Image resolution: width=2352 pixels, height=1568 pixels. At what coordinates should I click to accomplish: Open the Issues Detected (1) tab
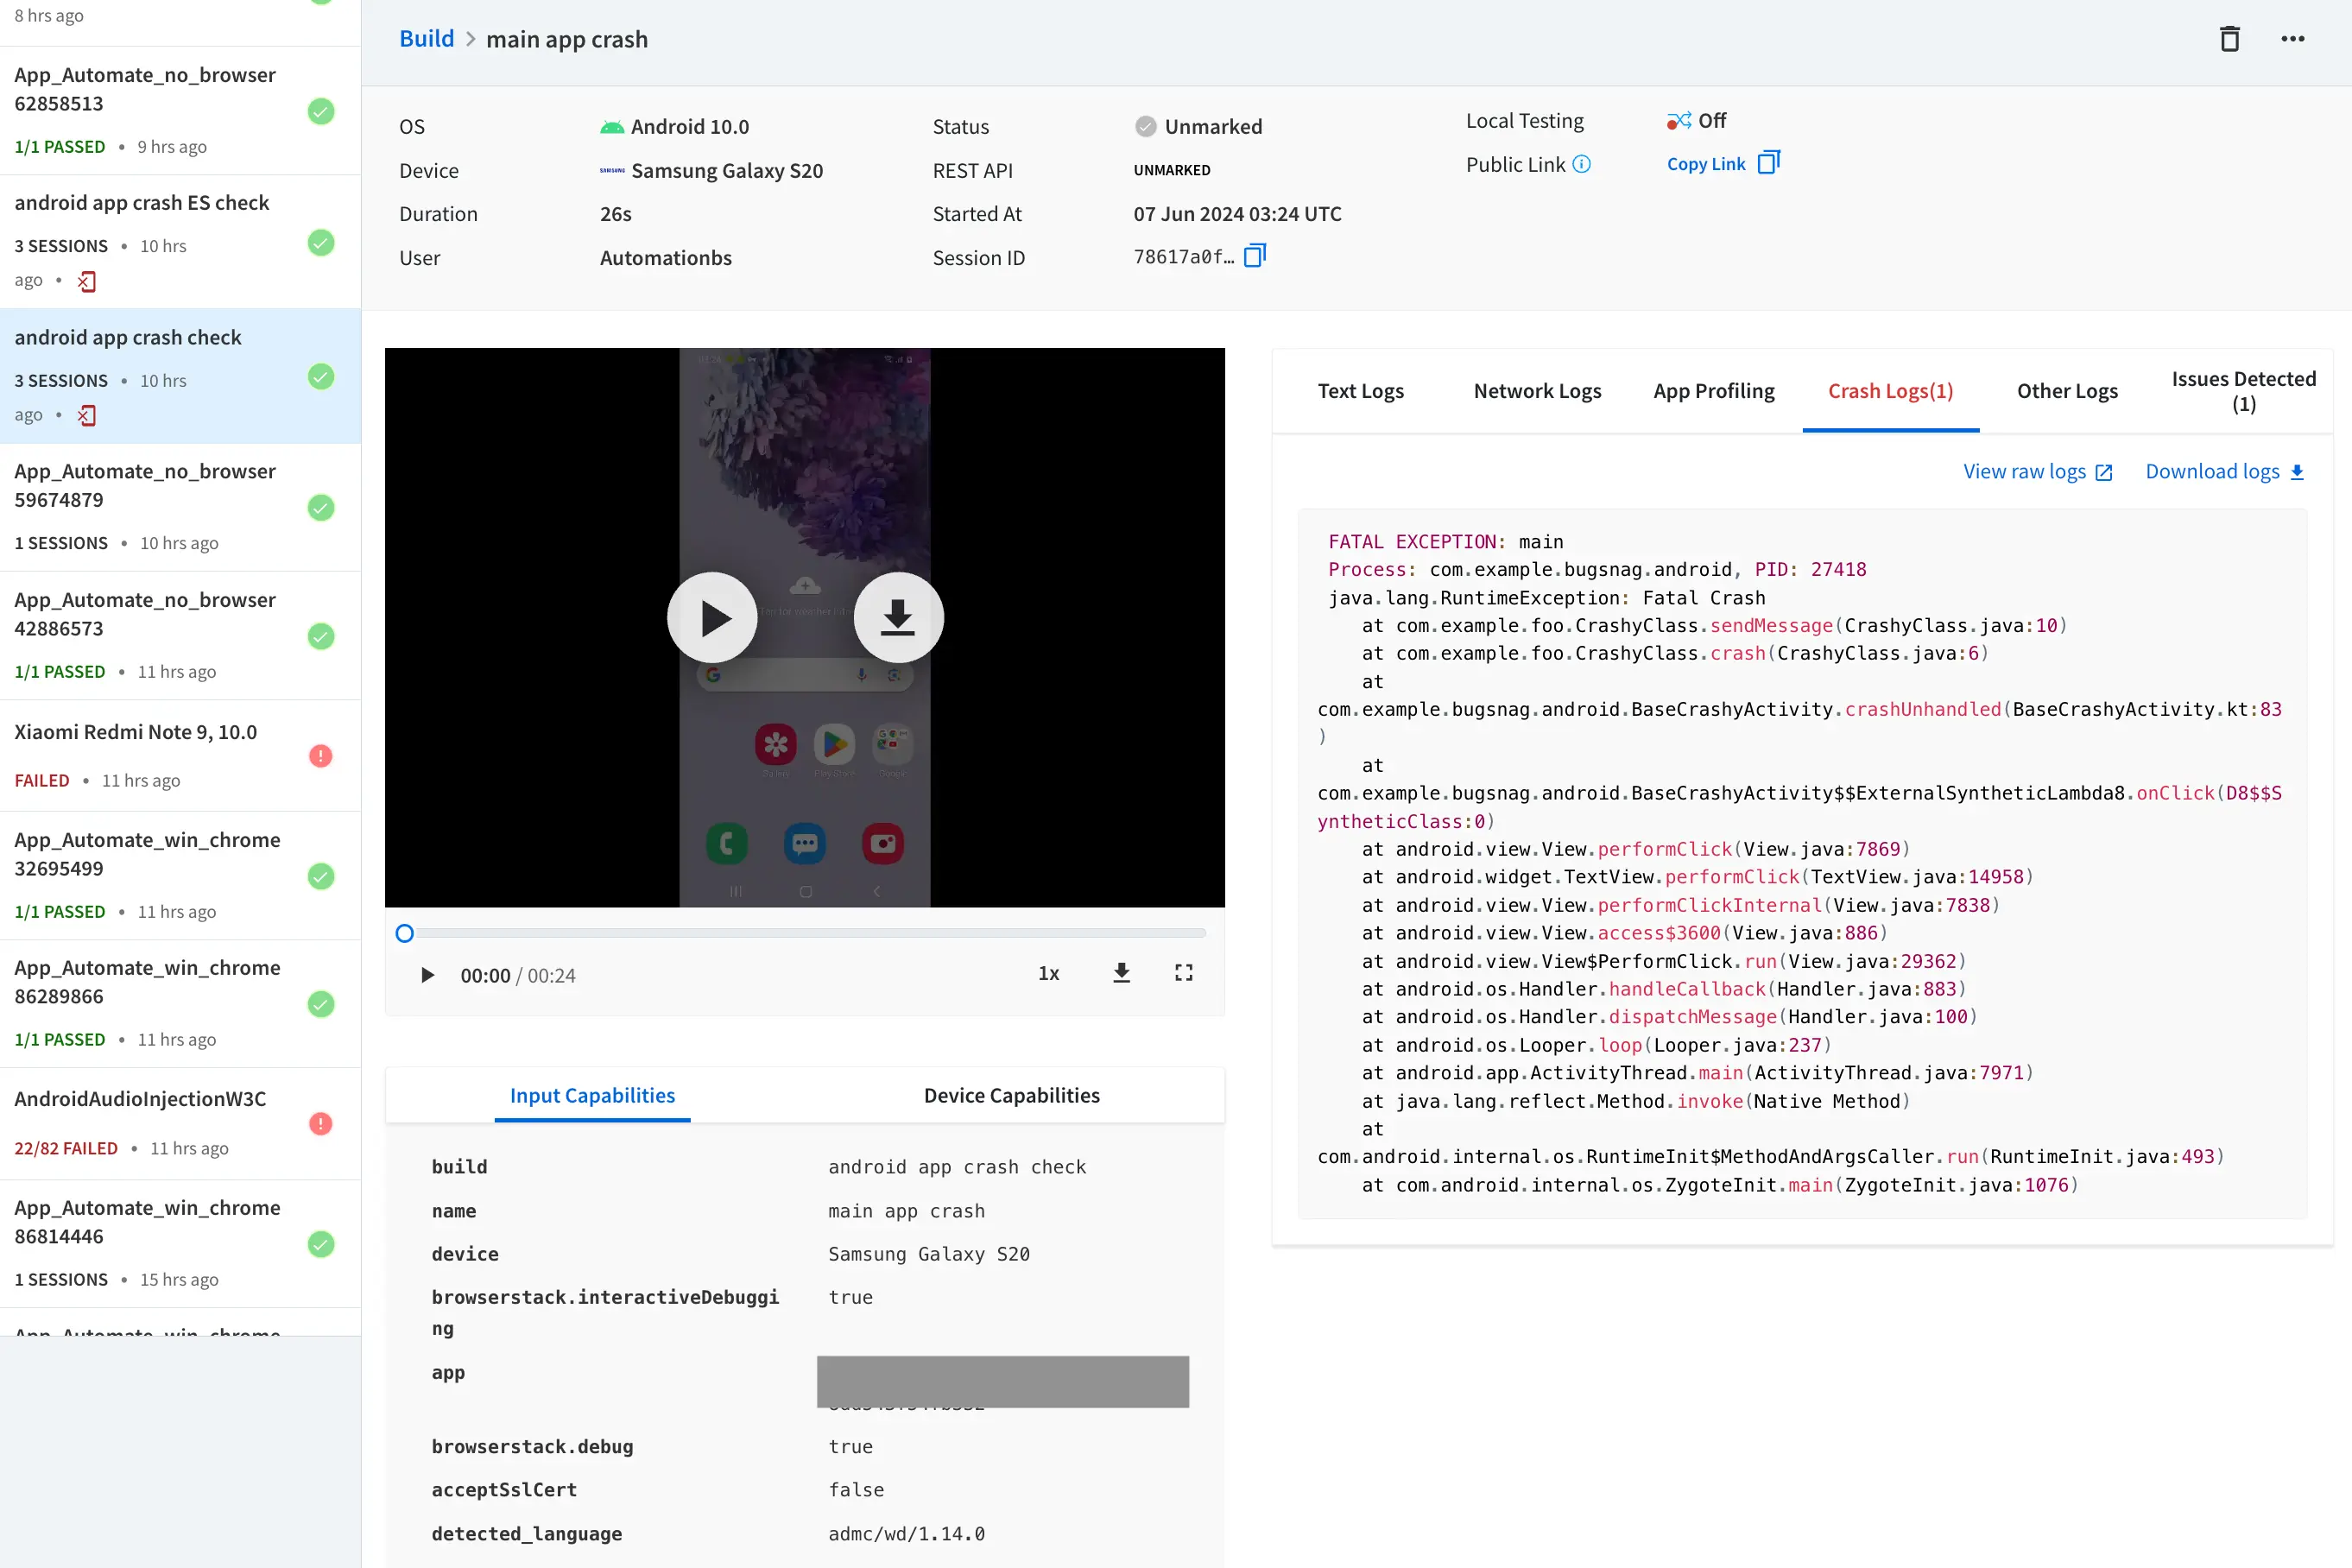[x=2243, y=391]
